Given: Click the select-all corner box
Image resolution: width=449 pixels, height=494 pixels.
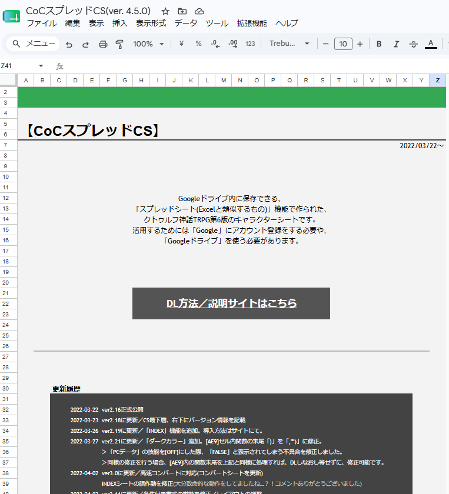Looking at the screenshot, I should click(x=8, y=80).
